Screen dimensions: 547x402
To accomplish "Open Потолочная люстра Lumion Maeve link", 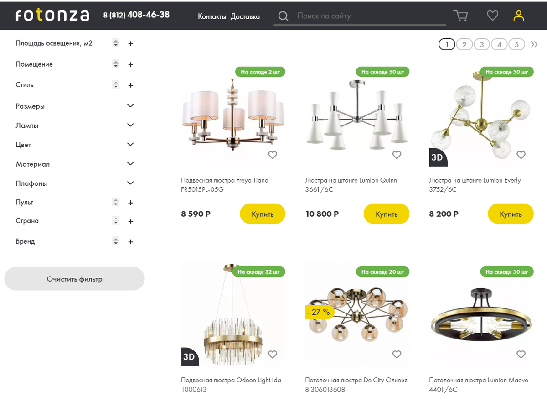I will click(x=479, y=385).
